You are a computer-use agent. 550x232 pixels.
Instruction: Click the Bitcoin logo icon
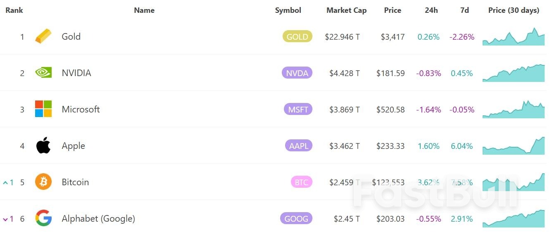[x=43, y=182]
